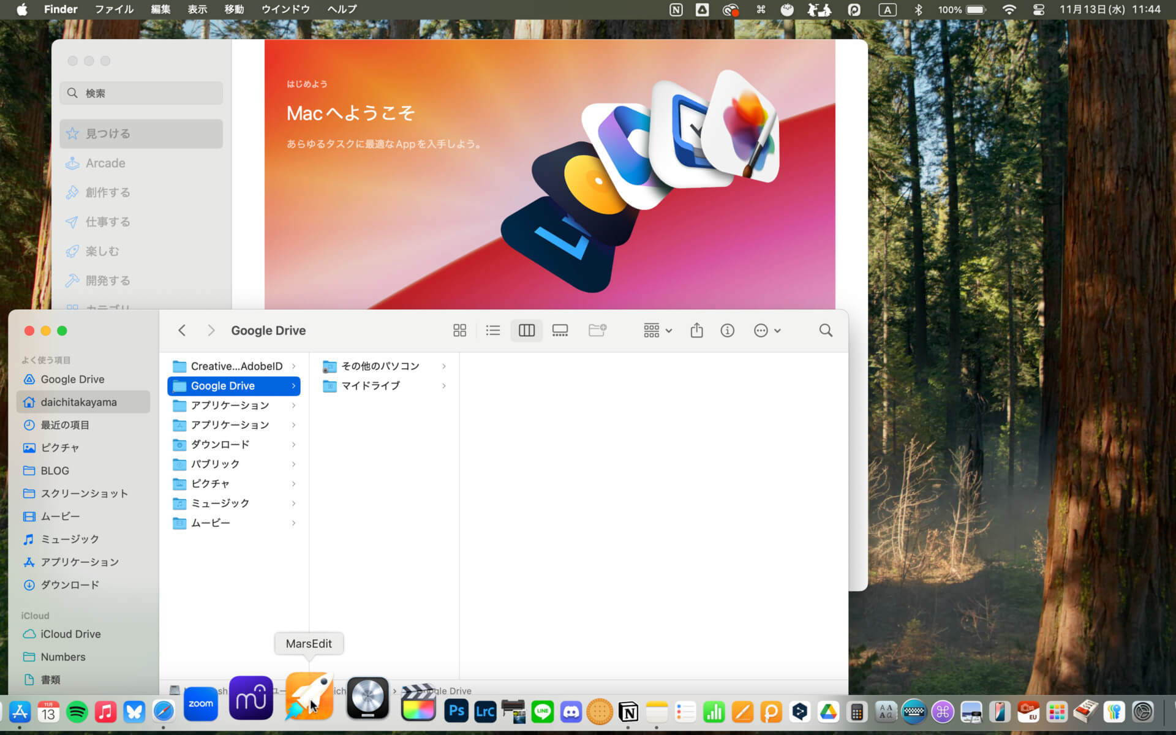Click the Finder search magnifier
1176x735 pixels.
826,331
